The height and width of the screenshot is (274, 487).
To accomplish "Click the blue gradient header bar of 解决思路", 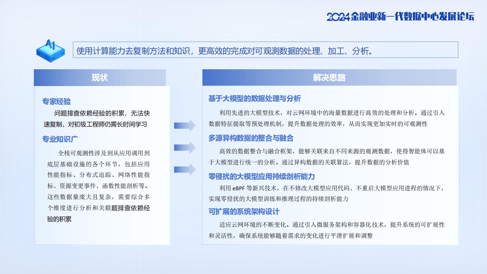I will [329, 77].
